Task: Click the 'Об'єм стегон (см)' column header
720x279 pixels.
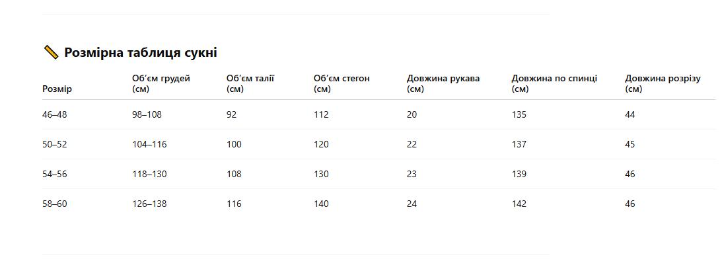Action: click(x=342, y=84)
